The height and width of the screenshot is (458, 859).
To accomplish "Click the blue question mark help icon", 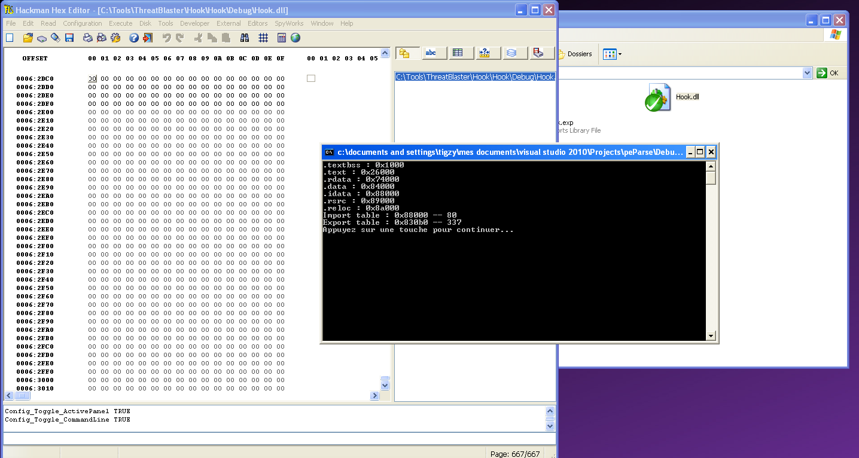I will (134, 38).
